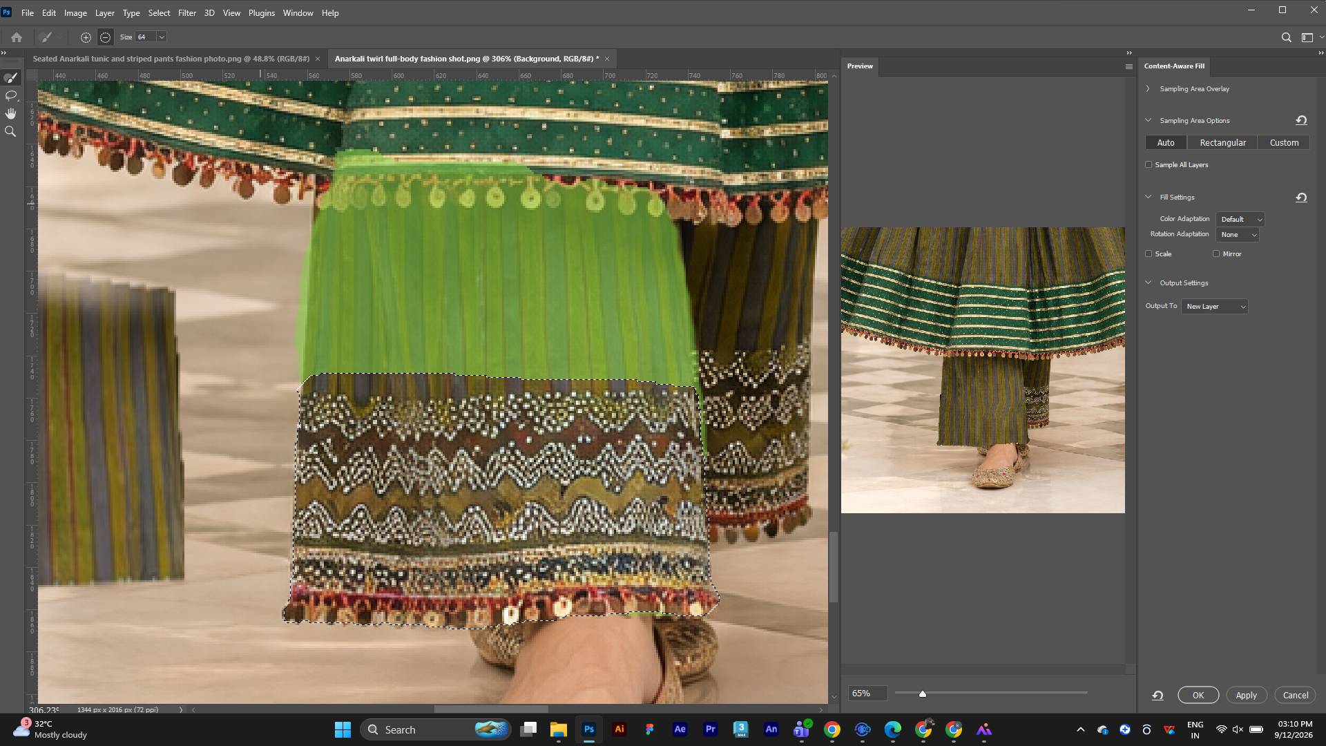This screenshot has height=746, width=1326.
Task: Select Rectangular sampling area option
Action: [x=1222, y=143]
